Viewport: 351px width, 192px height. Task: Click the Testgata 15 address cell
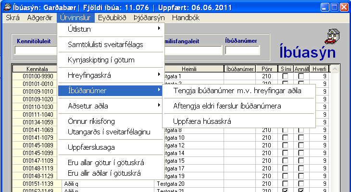point(194,160)
